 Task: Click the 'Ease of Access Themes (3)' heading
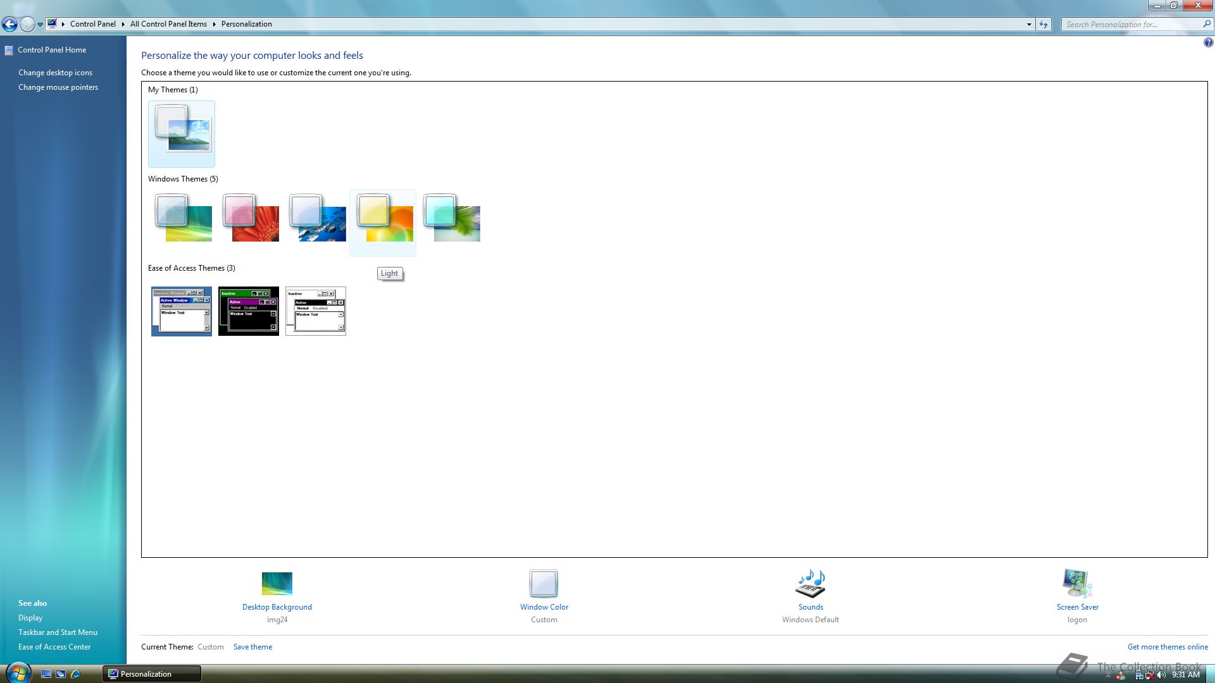point(192,268)
